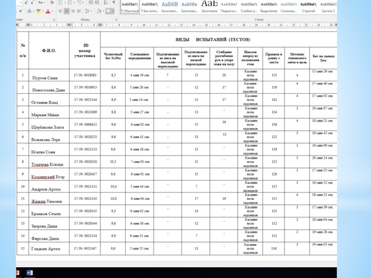The image size is (371, 278).
Task: Apply the large Заголовок title style
Action: coord(209,6)
